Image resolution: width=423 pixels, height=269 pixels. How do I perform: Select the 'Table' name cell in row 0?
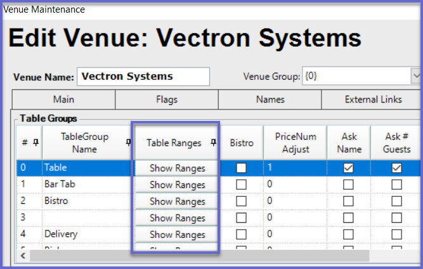(x=87, y=168)
